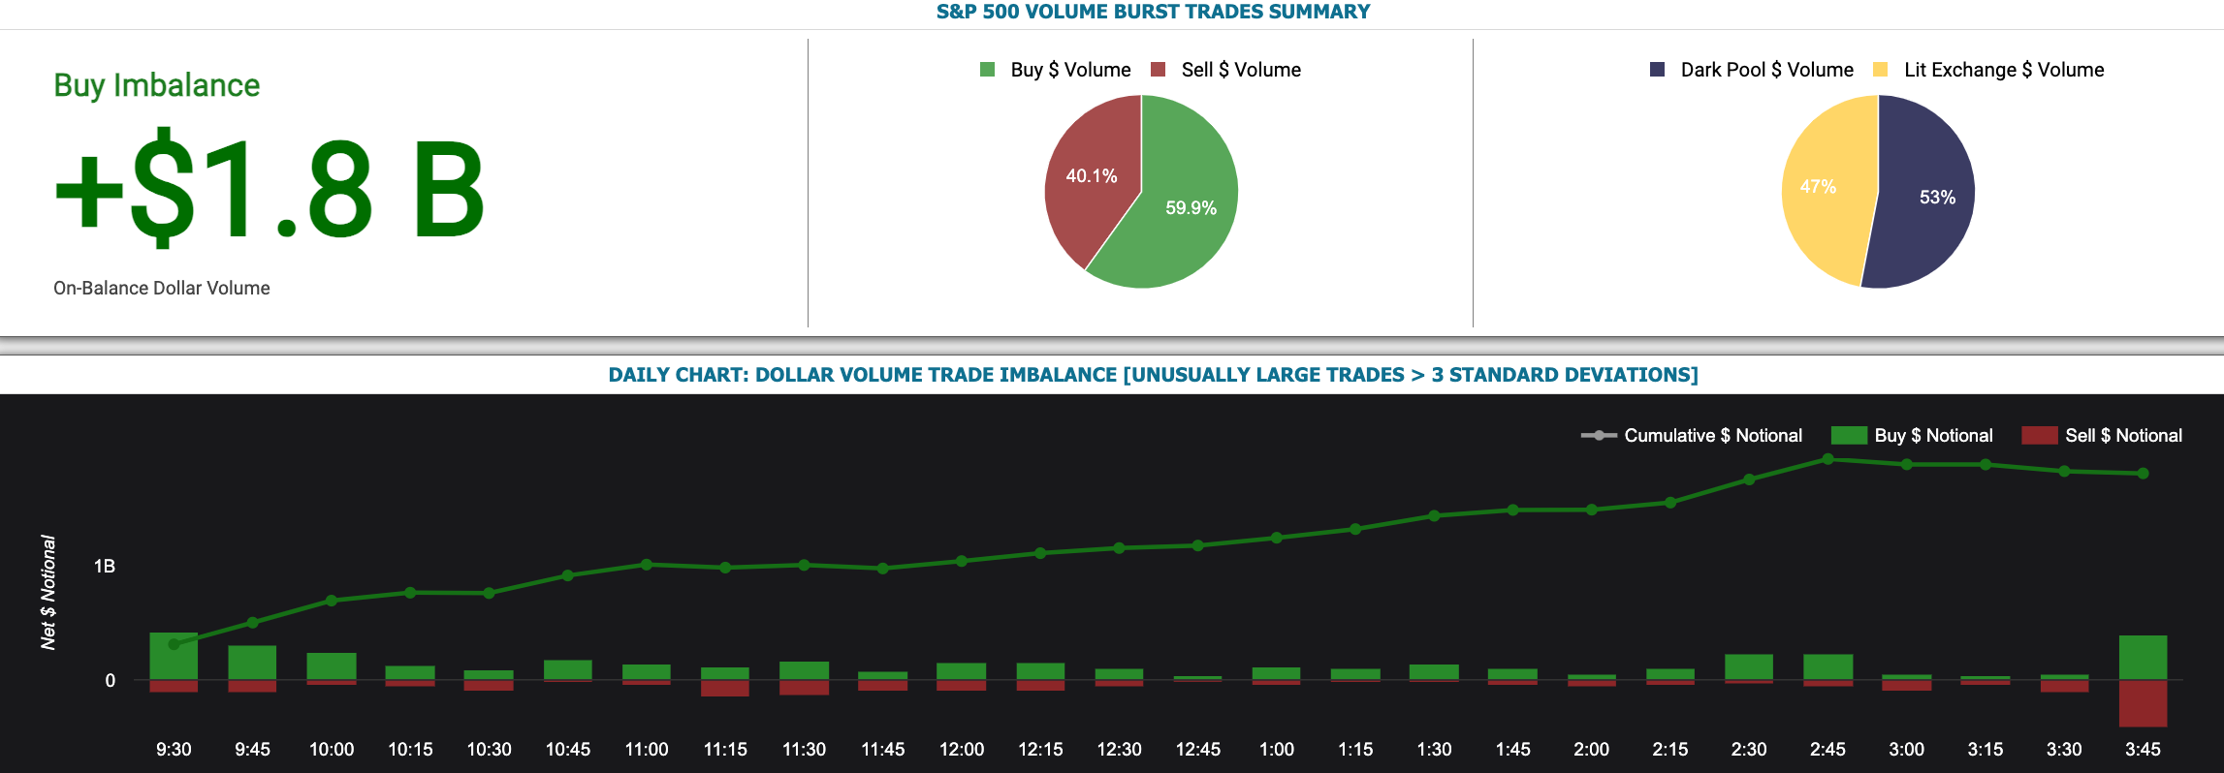Click the green buy bar at 9:30
Image resolution: width=2224 pixels, height=773 pixels.
pos(174,657)
